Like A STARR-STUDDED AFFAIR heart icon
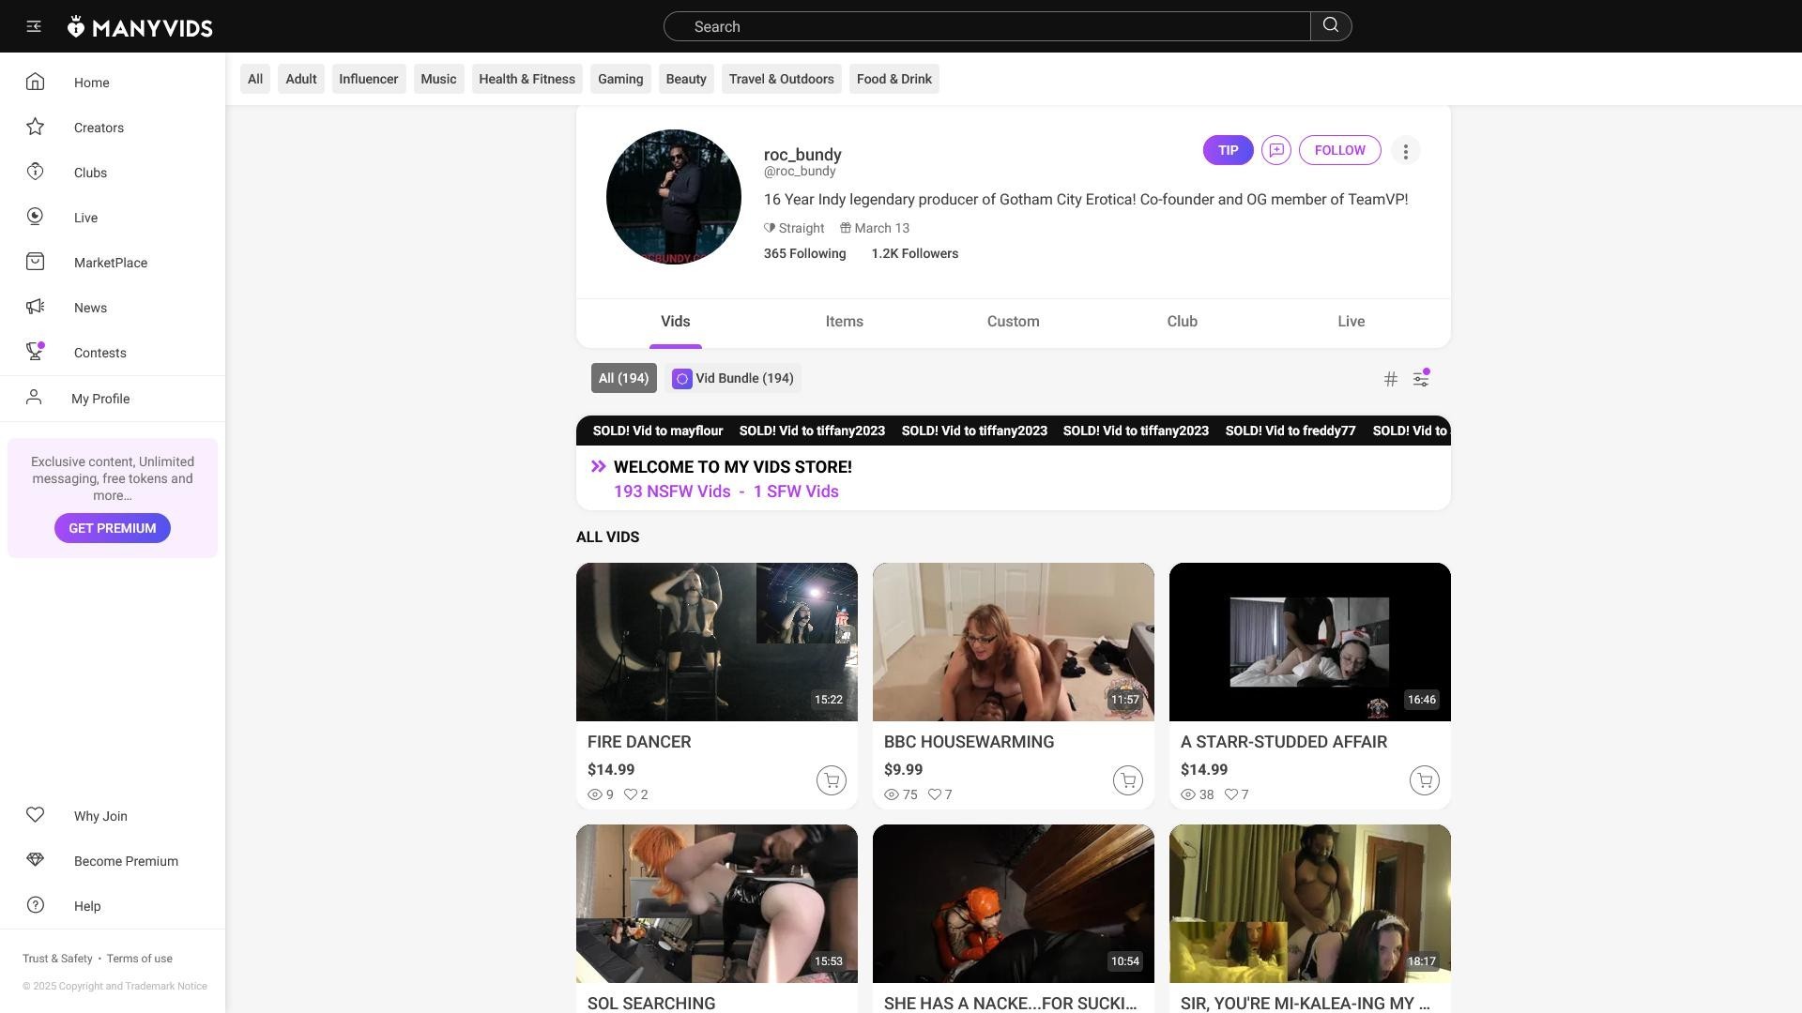Image resolution: width=1802 pixels, height=1013 pixels. pos(1231,794)
